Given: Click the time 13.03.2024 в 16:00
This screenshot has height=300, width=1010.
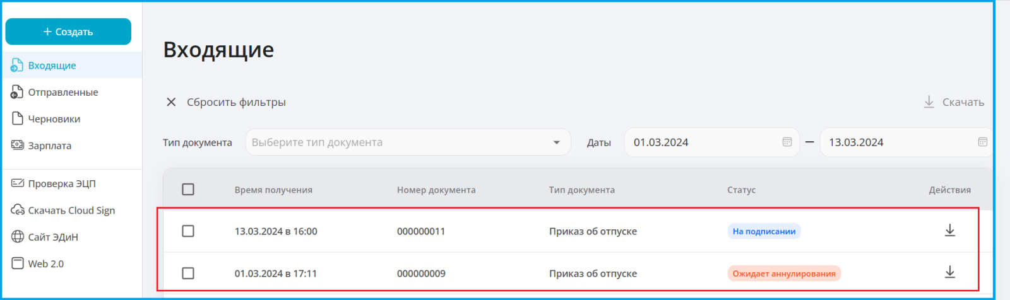Looking at the screenshot, I should click(276, 231).
